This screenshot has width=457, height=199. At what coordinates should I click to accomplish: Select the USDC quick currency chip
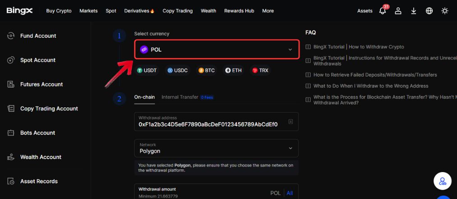click(178, 71)
